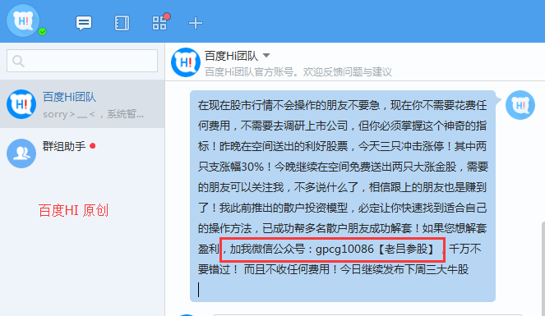Click the 群组助手 group avatar icon

click(x=21, y=153)
